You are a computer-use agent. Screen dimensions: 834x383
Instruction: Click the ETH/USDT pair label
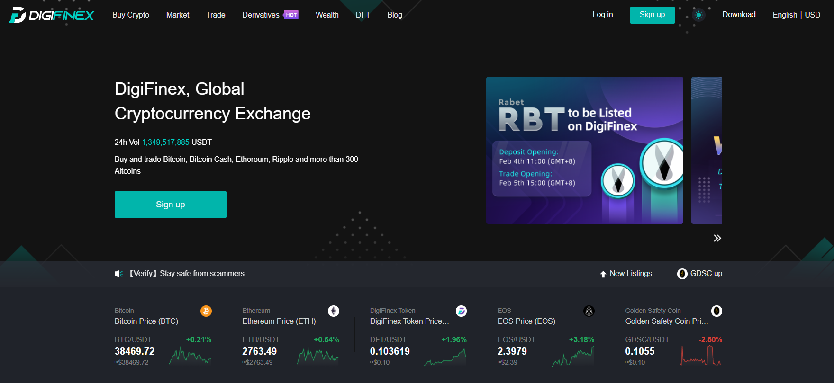[261, 339]
